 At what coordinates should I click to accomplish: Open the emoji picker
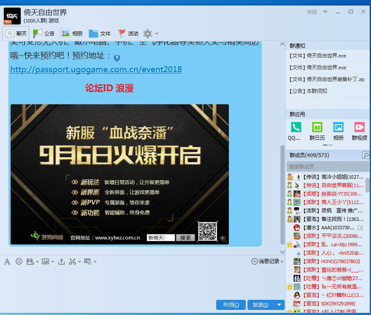click(x=19, y=261)
